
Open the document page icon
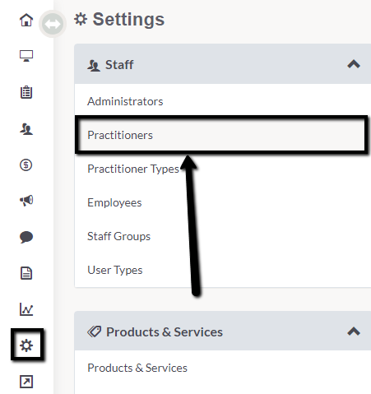click(x=26, y=273)
